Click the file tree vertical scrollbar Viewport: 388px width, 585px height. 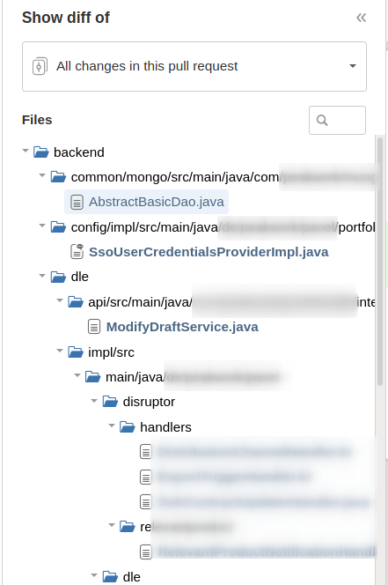(380, 261)
